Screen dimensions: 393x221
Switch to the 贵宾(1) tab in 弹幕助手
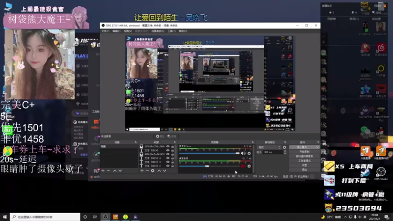pyautogui.click(x=354, y=19)
